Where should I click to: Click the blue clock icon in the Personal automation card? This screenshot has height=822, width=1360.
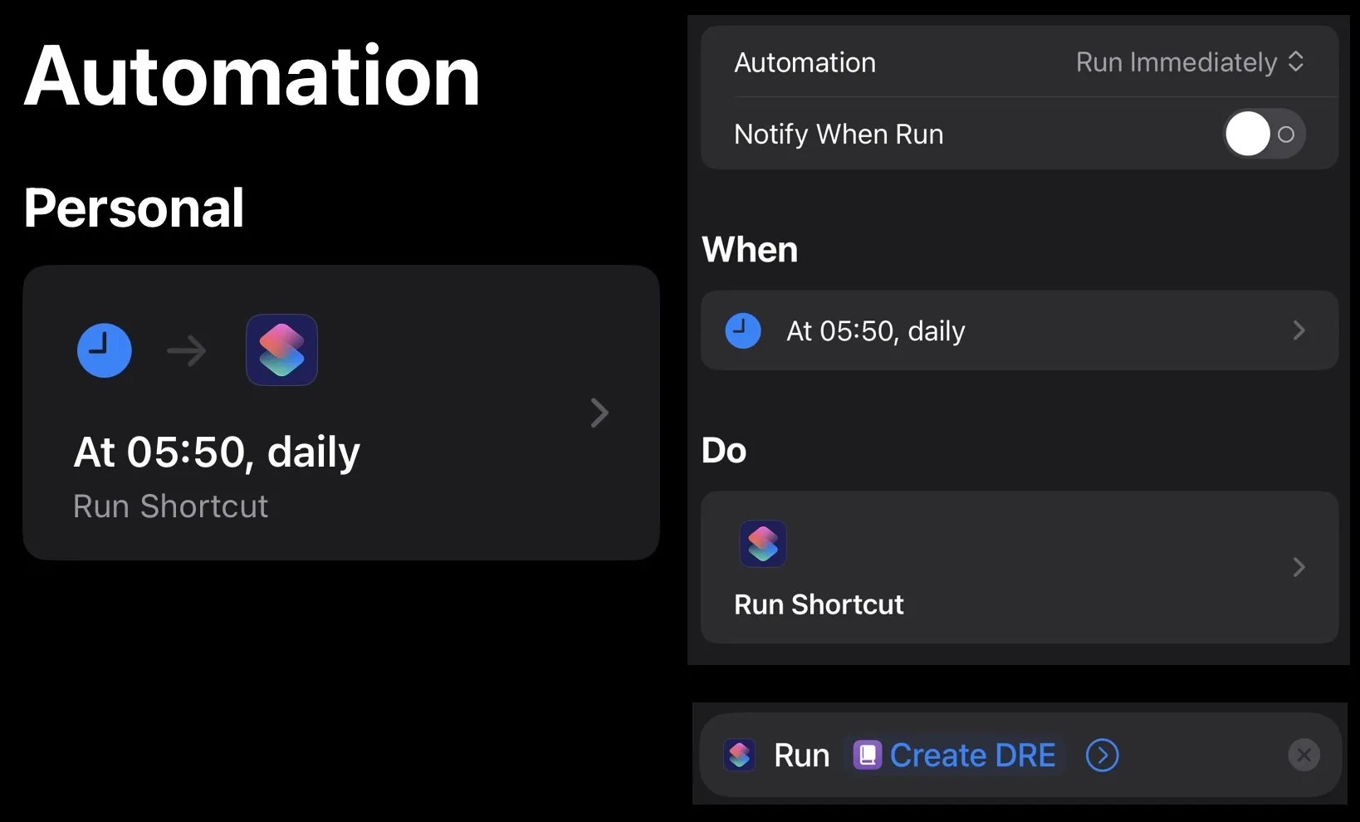point(105,350)
